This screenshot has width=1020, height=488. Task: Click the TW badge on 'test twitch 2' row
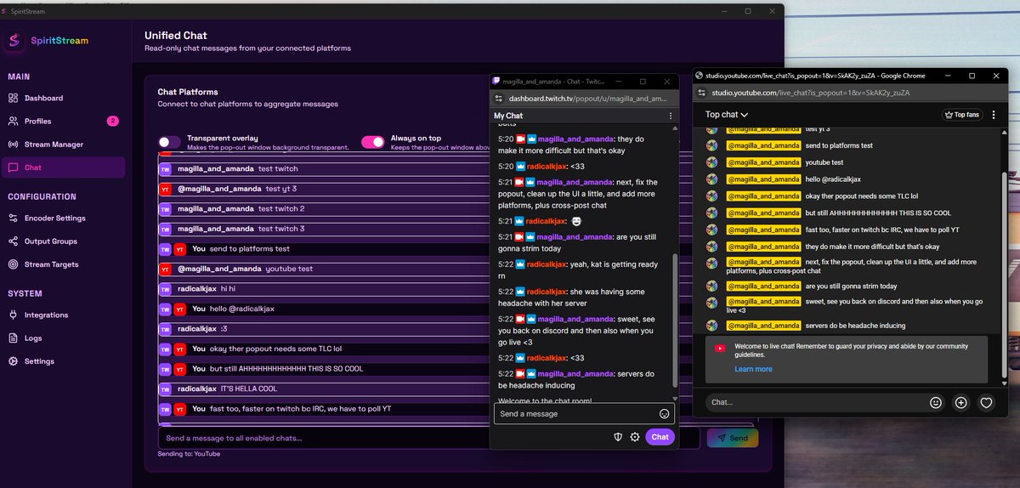coord(165,208)
